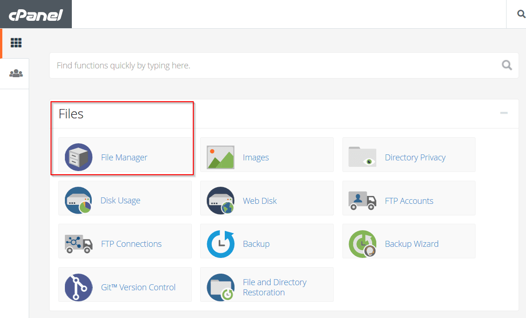Open the FTP Accounts link
Viewport: 526px width, 318px height.
tap(409, 201)
